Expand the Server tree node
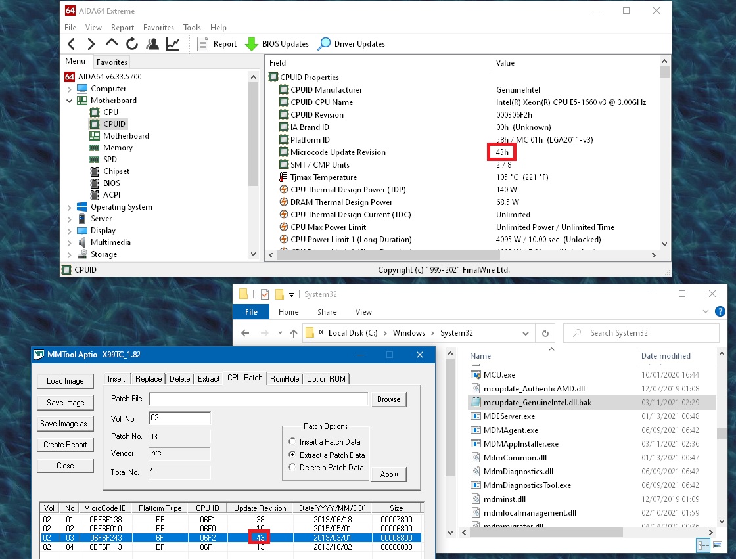 [x=70, y=219]
